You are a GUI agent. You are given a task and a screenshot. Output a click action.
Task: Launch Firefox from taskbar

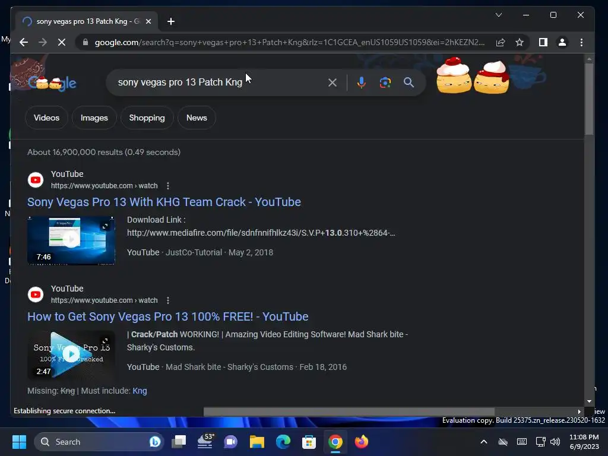tap(362, 442)
